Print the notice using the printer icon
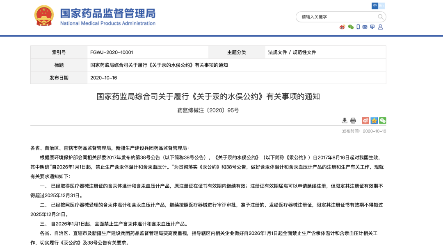 353,120
